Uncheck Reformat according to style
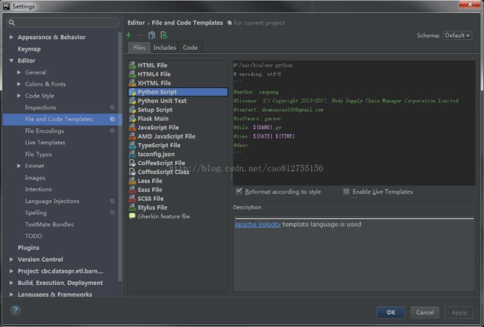 pyautogui.click(x=239, y=192)
